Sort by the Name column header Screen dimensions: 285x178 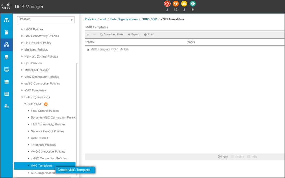[91, 42]
